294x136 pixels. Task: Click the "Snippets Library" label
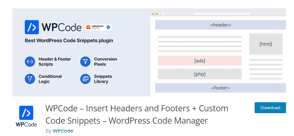103,79
